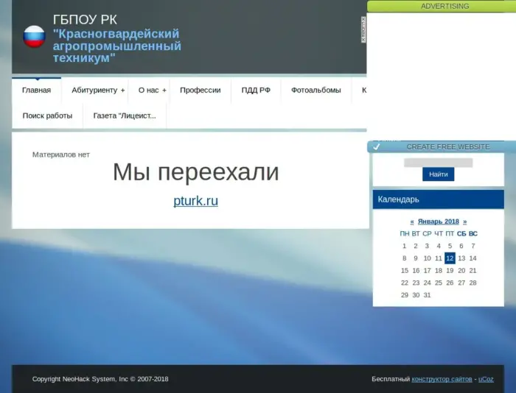Open the Профессии menu item

[200, 91]
